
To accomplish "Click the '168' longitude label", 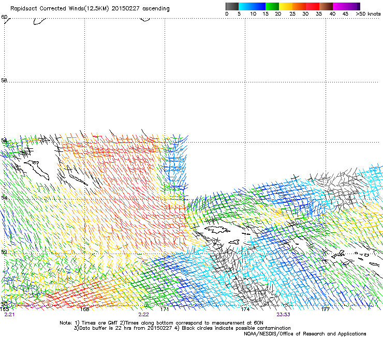I will 84,310.
